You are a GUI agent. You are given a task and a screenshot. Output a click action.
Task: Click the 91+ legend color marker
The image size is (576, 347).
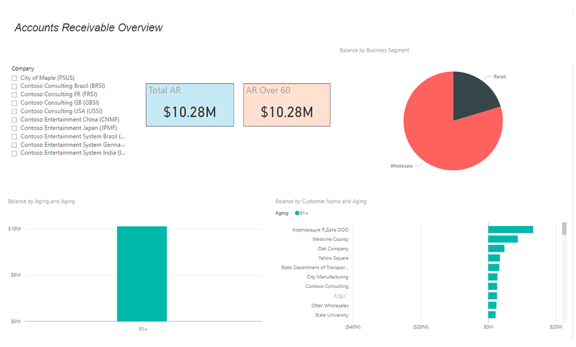297,213
